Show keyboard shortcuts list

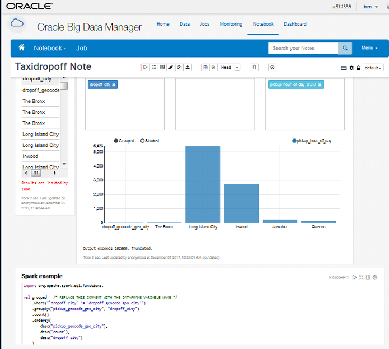(344, 68)
